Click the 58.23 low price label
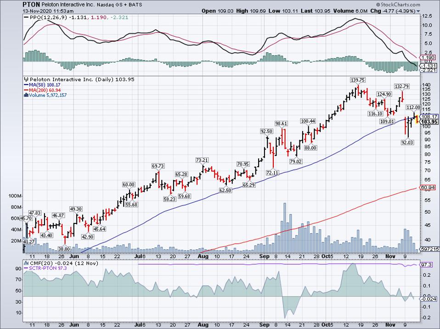 pyautogui.click(x=170, y=199)
